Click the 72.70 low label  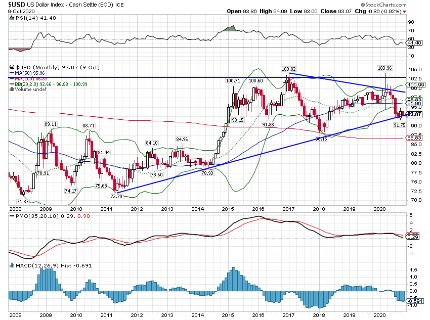tap(116, 196)
